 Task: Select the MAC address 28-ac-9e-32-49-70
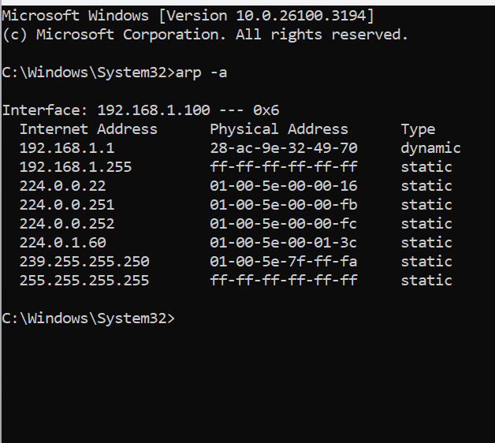click(x=284, y=148)
